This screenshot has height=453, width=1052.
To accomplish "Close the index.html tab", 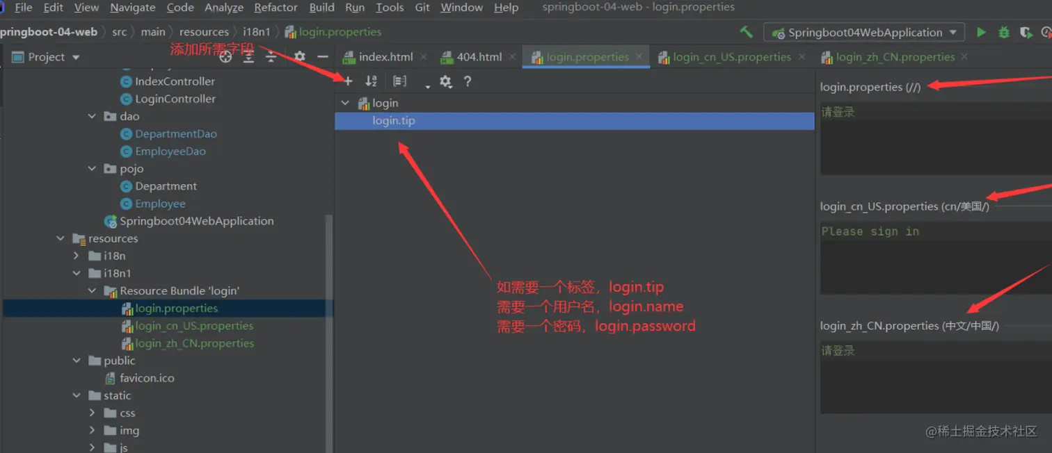I will [422, 57].
